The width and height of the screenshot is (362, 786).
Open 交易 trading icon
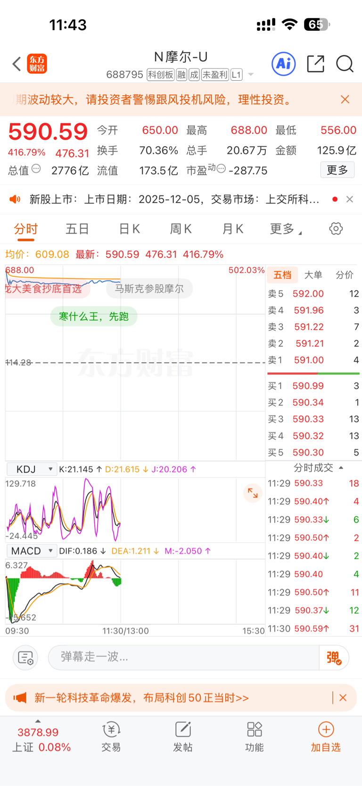(x=111, y=736)
